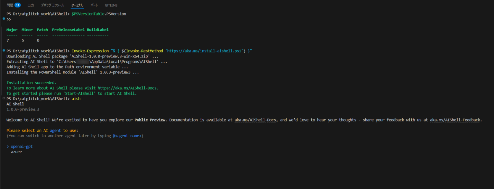This screenshot has height=189, width=494.
Task: Open the aka.ms/AIShell-Feedback link
Action: click(x=455, y=120)
